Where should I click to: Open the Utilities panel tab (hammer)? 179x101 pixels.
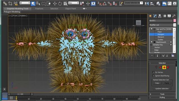point(174,16)
